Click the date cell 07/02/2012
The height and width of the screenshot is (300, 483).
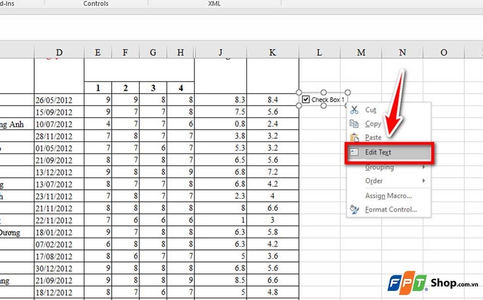tap(59, 244)
